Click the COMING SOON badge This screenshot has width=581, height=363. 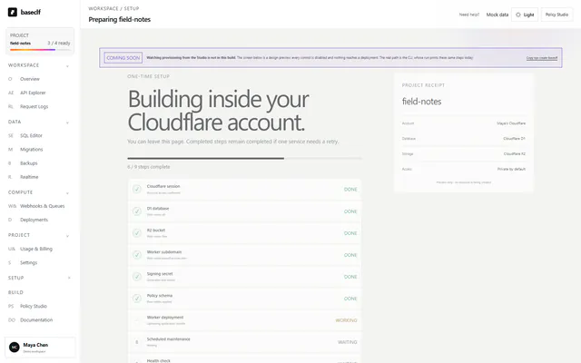pyautogui.click(x=123, y=58)
